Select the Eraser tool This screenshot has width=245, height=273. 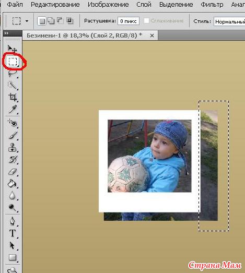[x=12, y=172]
